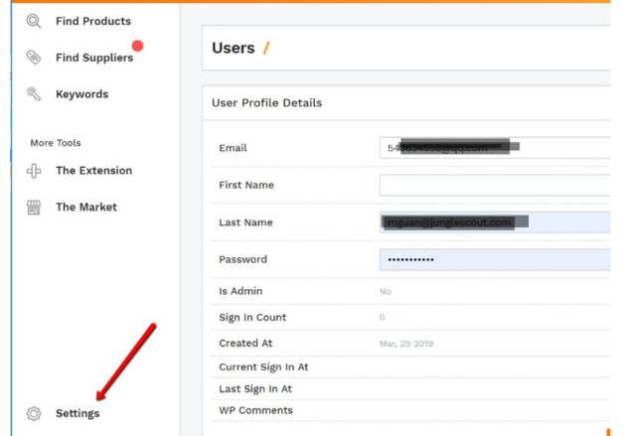Click the red notification dot by Find Suppliers

pos(138,46)
